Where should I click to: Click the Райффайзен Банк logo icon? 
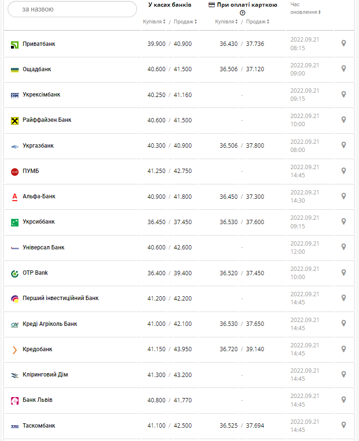coord(14,120)
